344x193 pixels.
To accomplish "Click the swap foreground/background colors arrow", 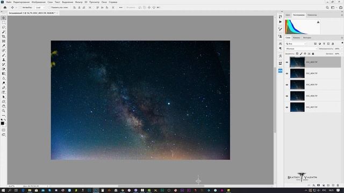I will click(x=5, y=120).
